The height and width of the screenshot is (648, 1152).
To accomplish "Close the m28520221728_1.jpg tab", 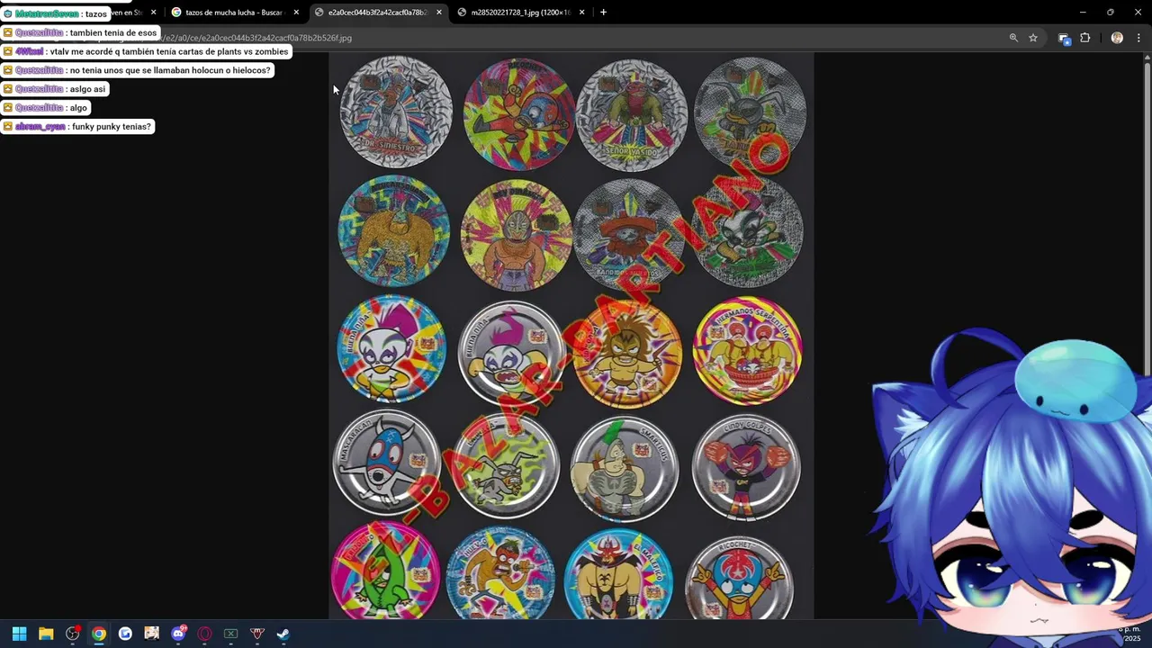I will tap(582, 13).
